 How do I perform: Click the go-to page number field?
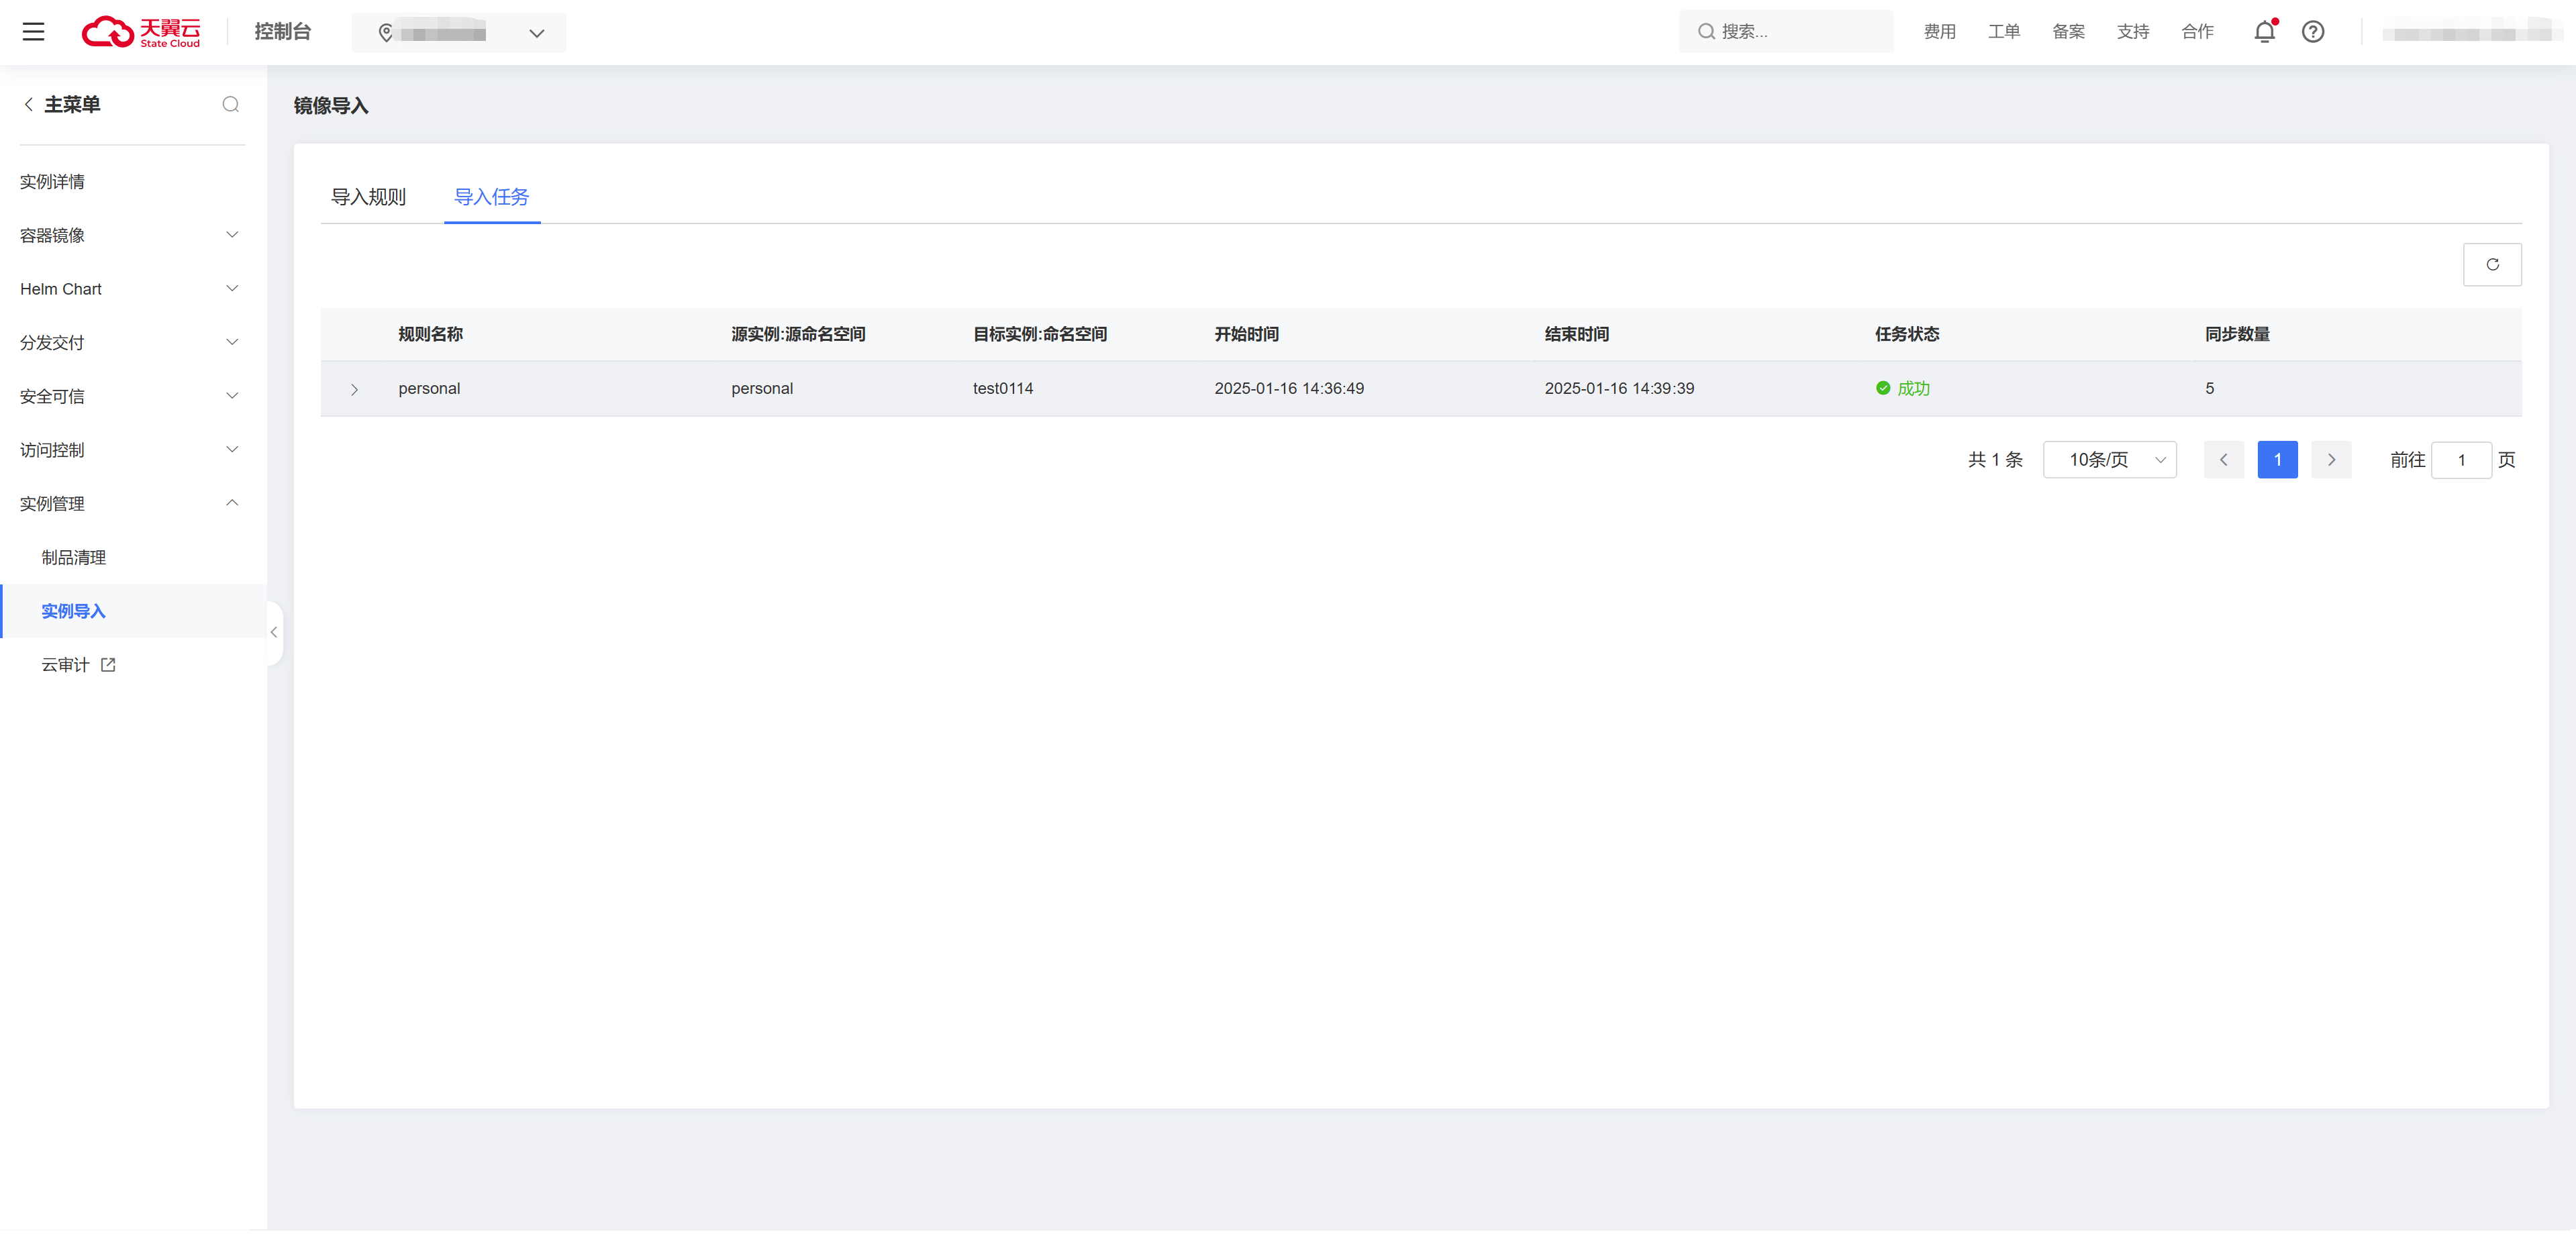(x=2460, y=460)
